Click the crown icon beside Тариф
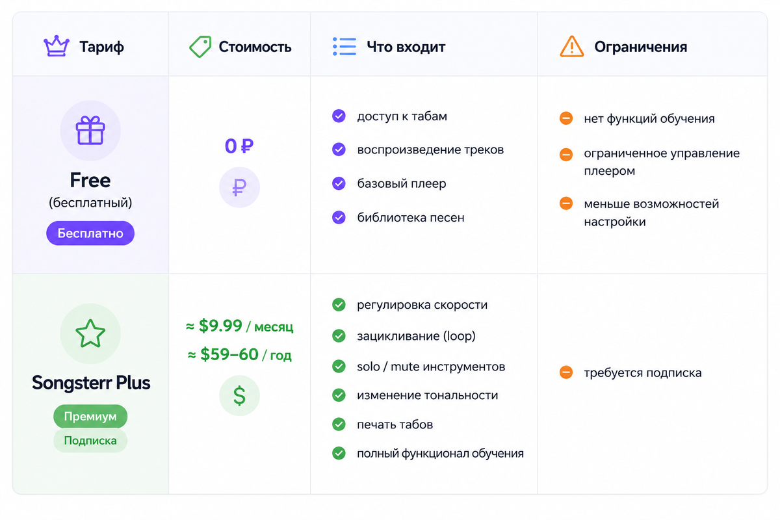The height and width of the screenshot is (520, 780). point(56,46)
